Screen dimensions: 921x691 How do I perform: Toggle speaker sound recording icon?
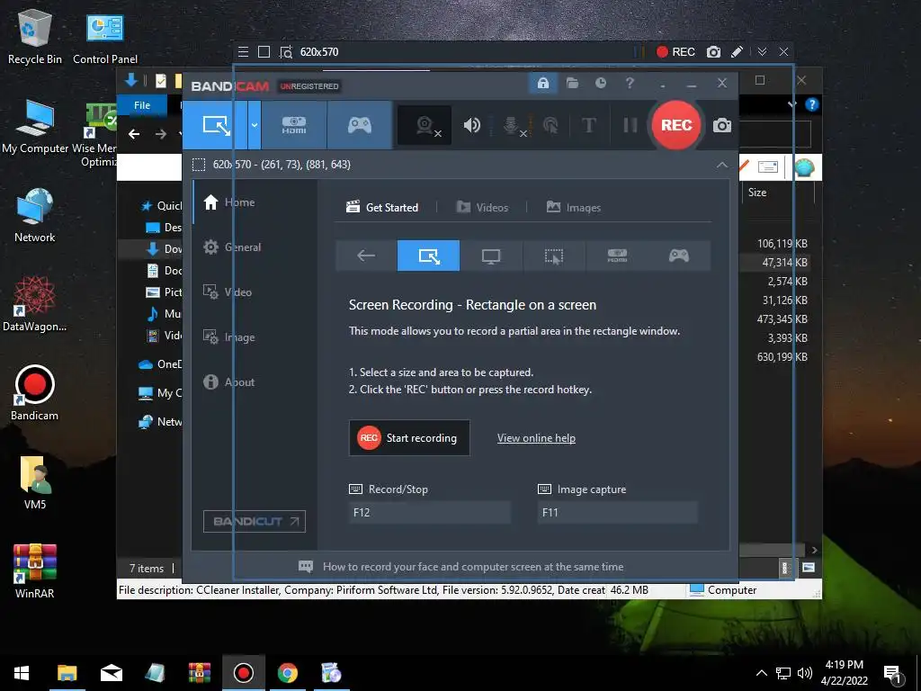(471, 125)
